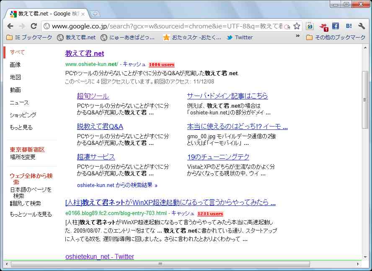372x271 pixels.
Task: Click the 1231 users Hatena badge
Action: pos(210,214)
